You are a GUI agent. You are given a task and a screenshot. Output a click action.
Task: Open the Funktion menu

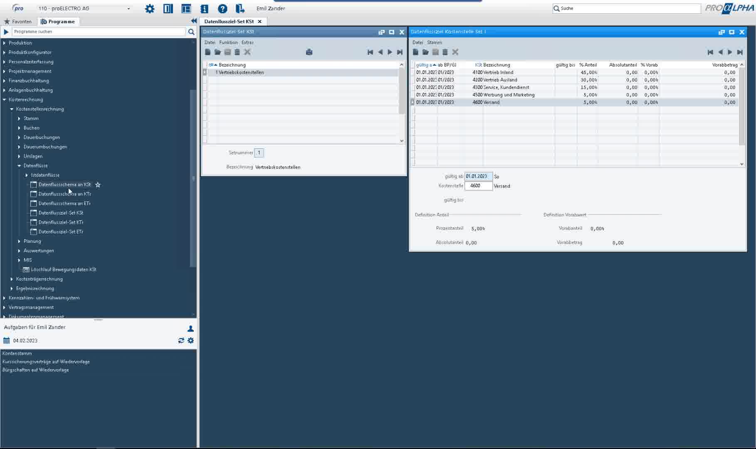(228, 42)
